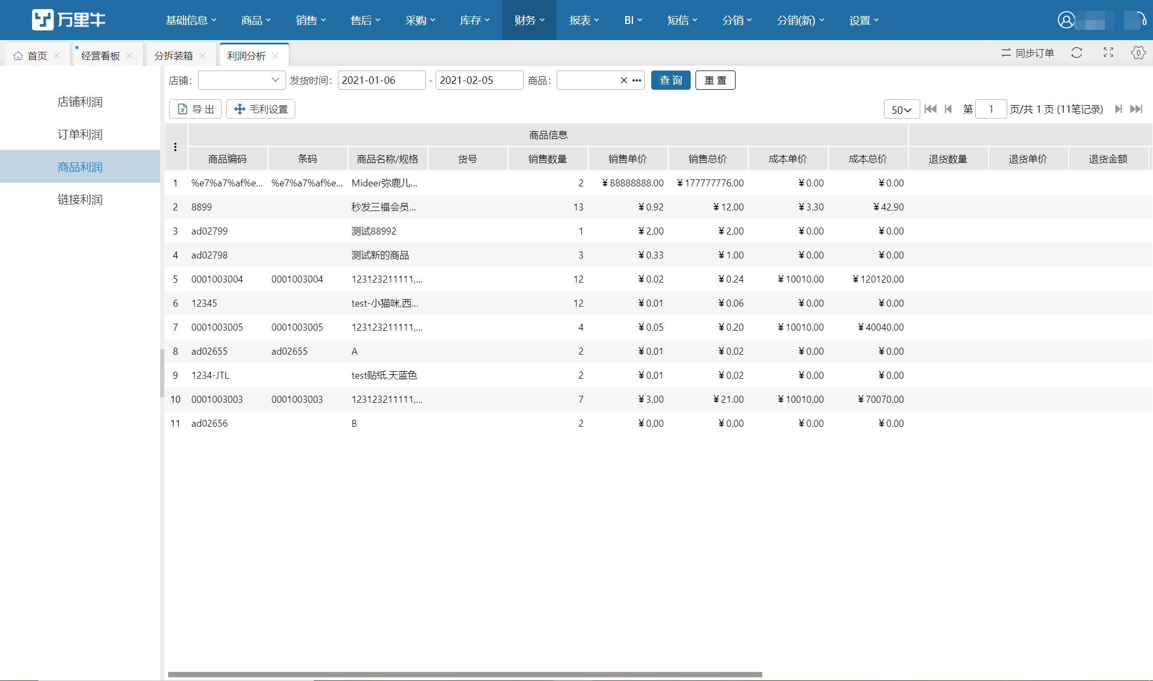
Task: Click the 成本总价 column header
Action: pyautogui.click(x=868, y=159)
